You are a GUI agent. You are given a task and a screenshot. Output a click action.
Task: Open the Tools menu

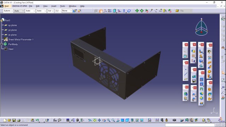click(x=63, y=6)
